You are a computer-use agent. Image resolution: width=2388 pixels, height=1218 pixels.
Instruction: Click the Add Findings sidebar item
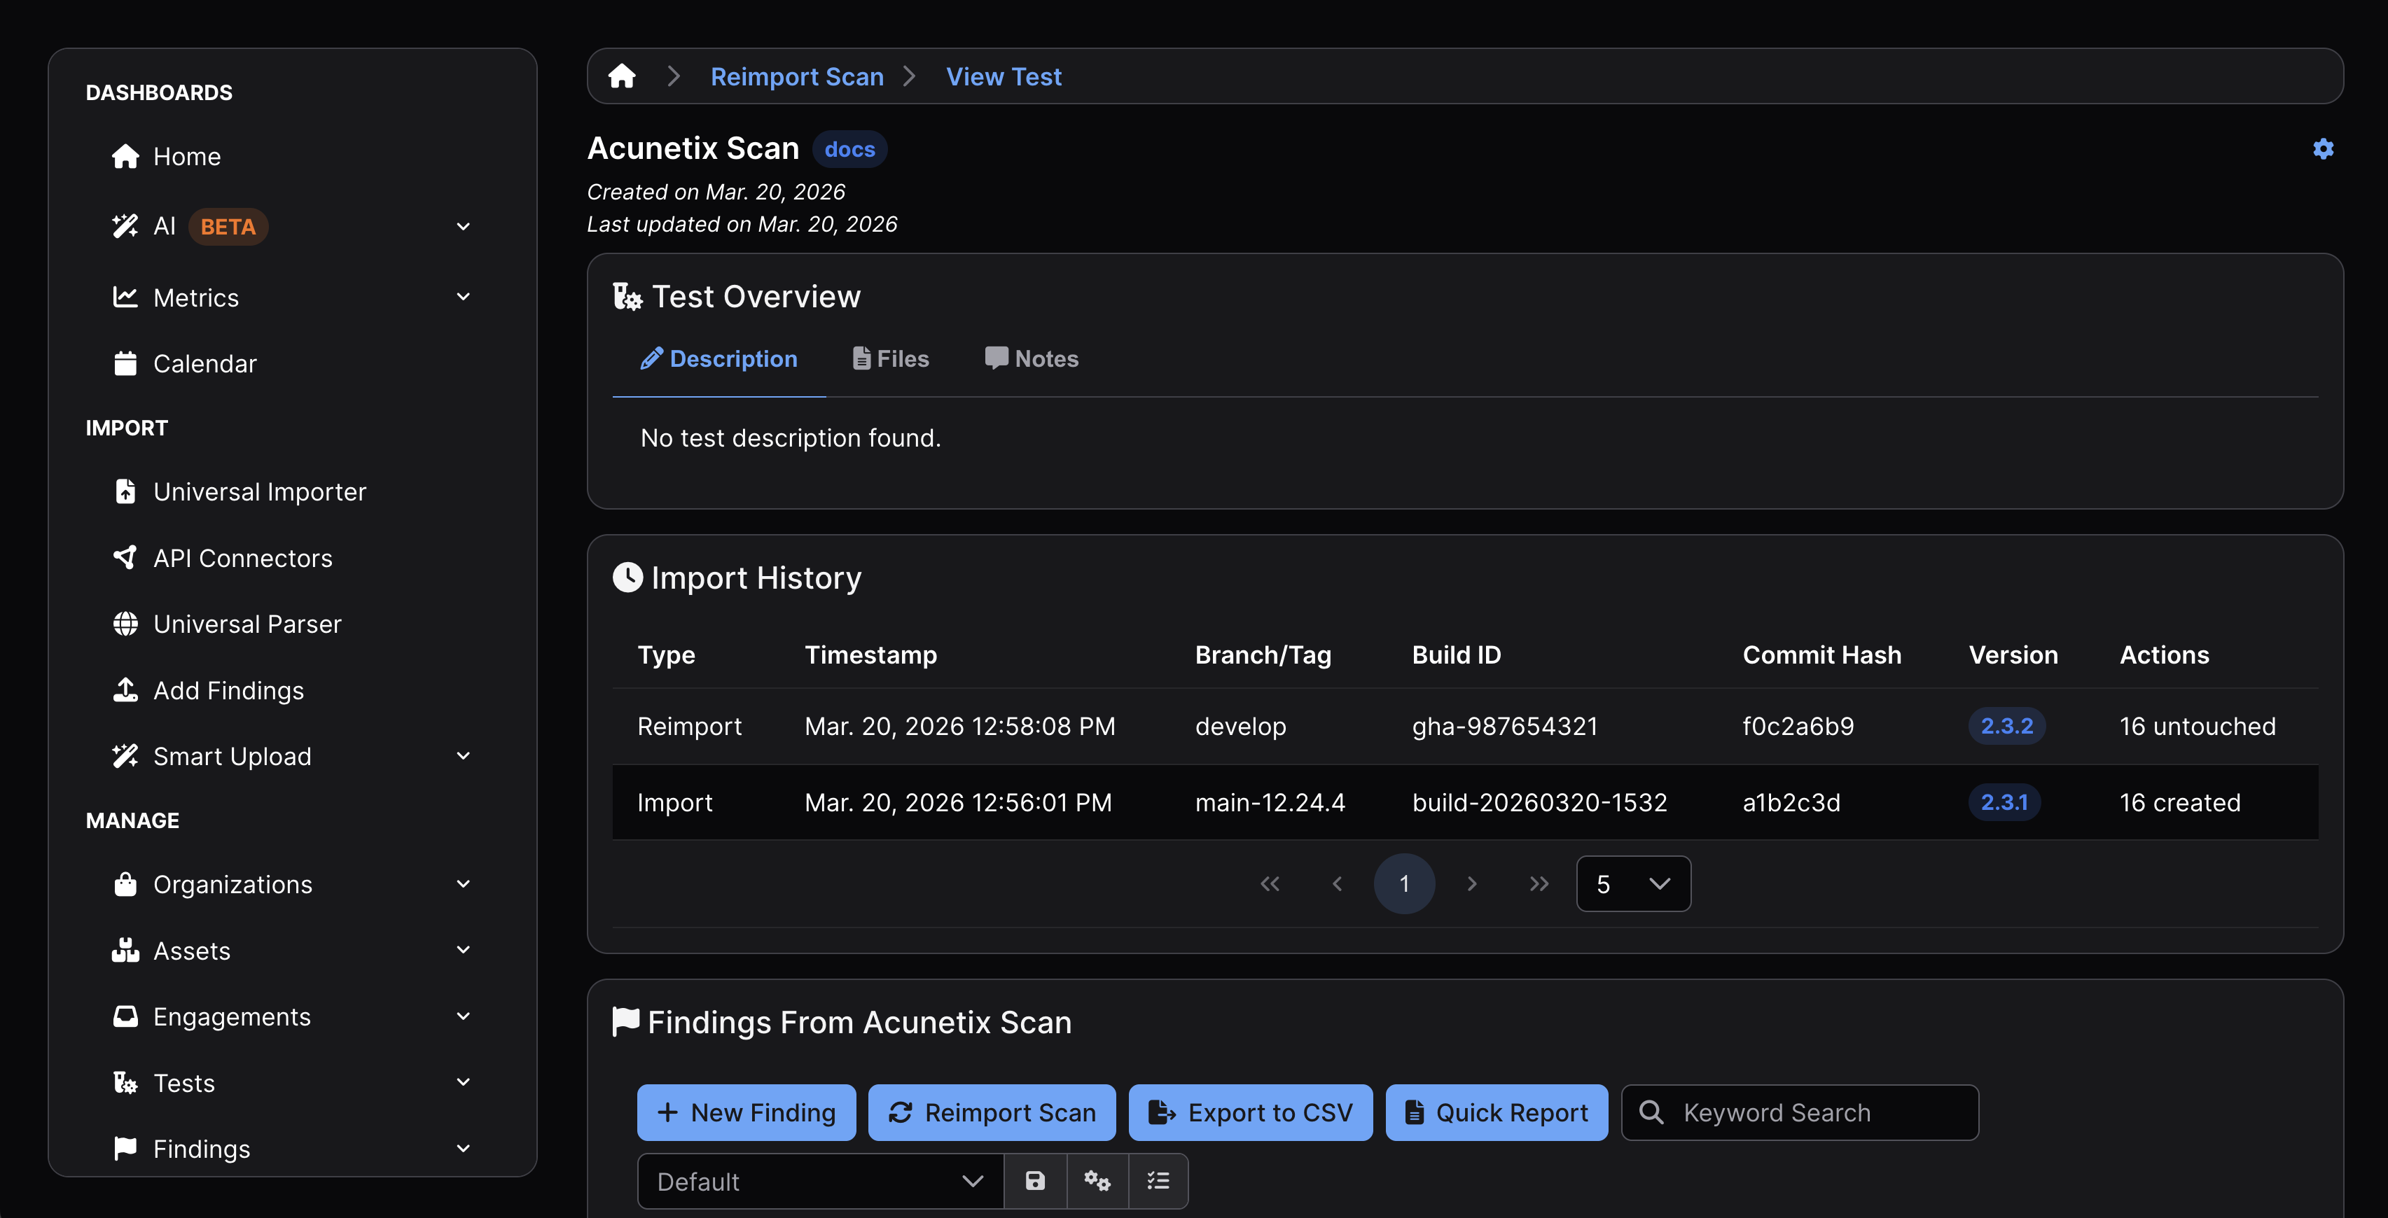click(228, 691)
